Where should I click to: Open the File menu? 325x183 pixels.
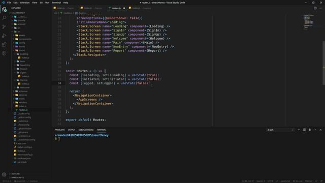9,3
